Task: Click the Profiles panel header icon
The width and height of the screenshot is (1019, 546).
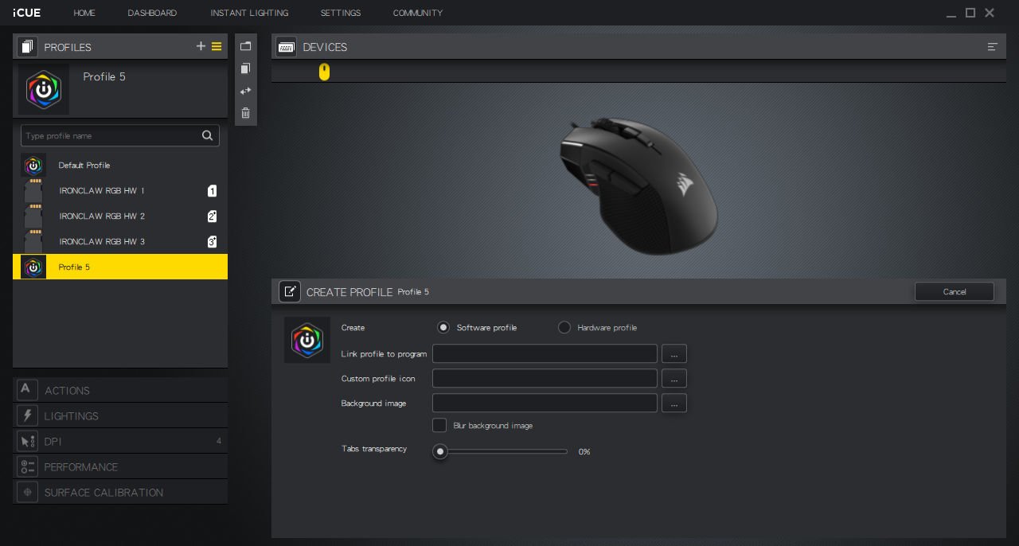Action: pos(27,47)
